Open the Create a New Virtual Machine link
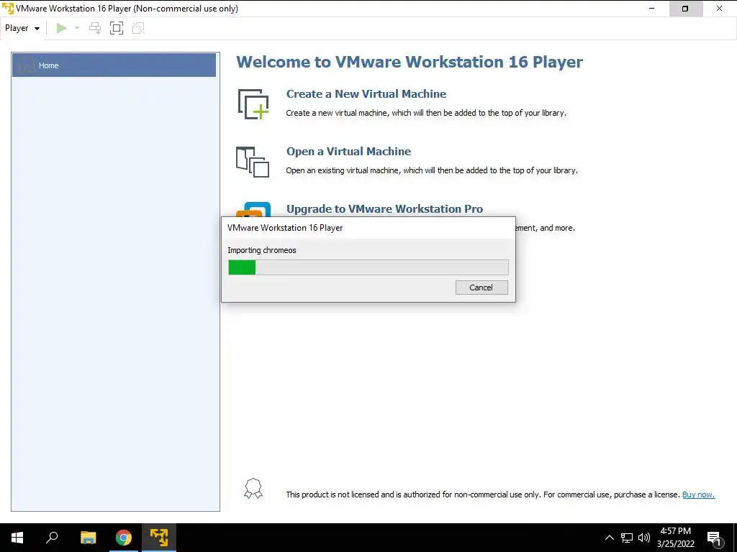This screenshot has height=552, width=737. tap(366, 94)
